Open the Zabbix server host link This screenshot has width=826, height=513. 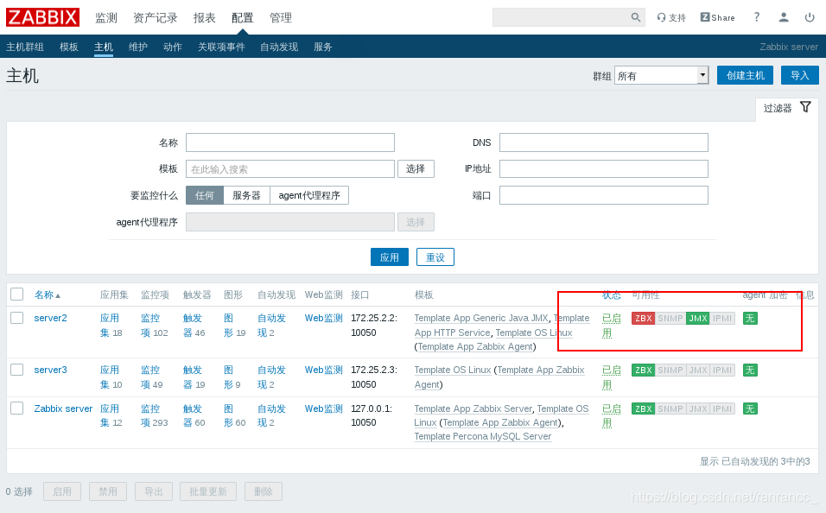click(x=63, y=408)
